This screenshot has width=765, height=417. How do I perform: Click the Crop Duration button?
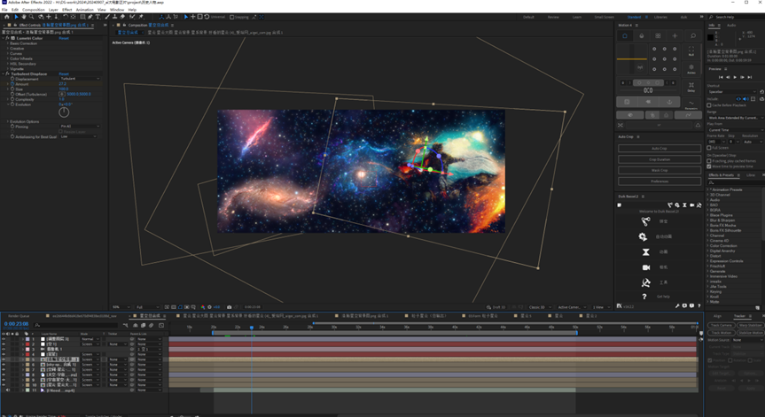pos(660,159)
